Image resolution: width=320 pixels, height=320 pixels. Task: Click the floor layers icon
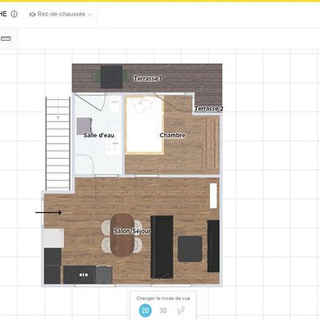pyautogui.click(x=32, y=15)
